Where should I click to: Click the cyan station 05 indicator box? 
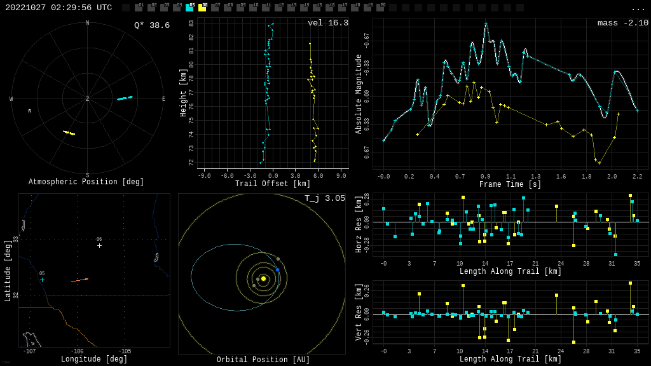pyautogui.click(x=189, y=8)
